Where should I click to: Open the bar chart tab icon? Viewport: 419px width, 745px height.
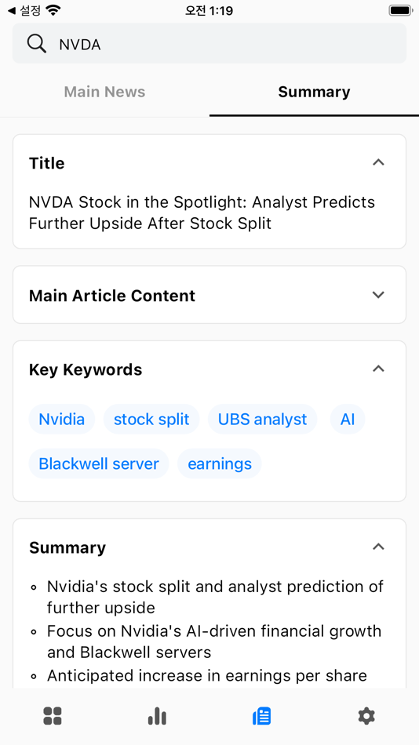click(157, 715)
